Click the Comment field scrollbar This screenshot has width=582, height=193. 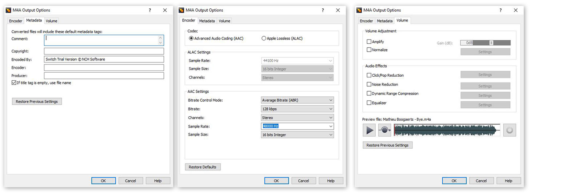pyautogui.click(x=160, y=40)
